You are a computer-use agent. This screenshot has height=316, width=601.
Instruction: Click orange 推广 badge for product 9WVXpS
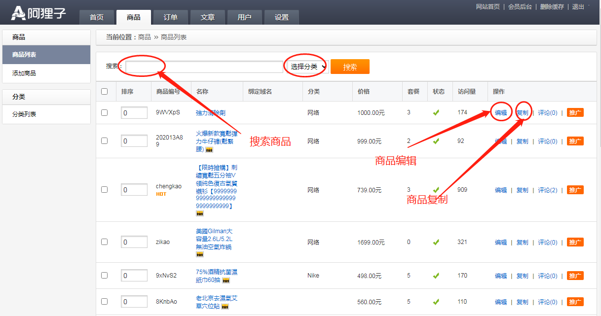point(575,113)
